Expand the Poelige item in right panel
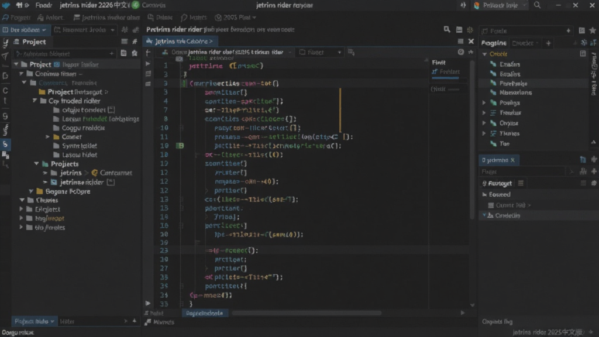The image size is (599, 337). 484,103
